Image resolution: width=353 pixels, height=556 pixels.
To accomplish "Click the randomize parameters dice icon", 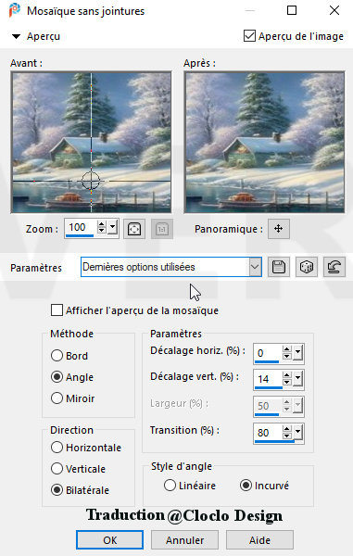I will pos(307,267).
